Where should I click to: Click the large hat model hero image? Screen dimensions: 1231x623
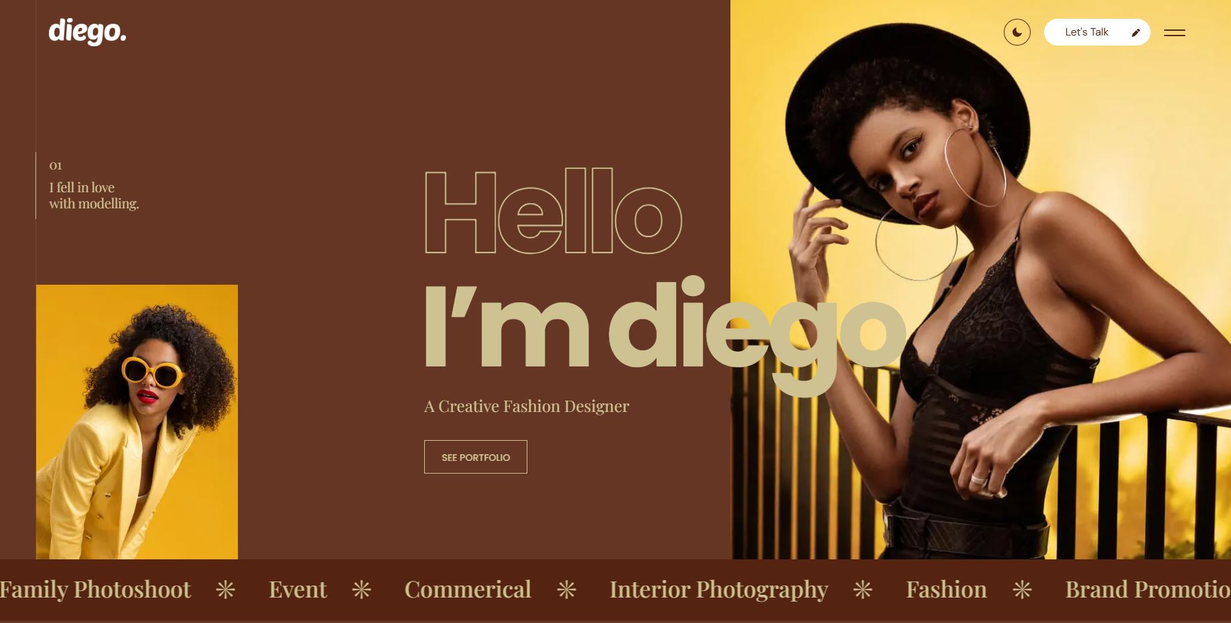tap(980, 279)
